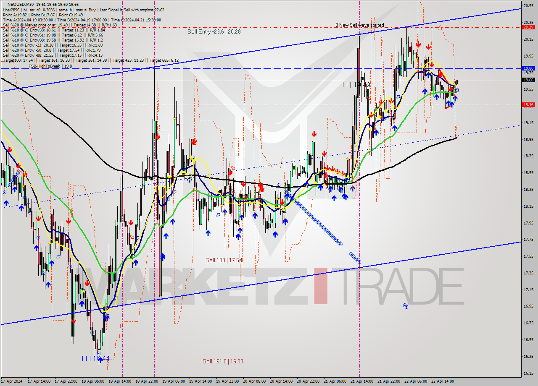Select the 16.35 price axis value
538x386 pixels.
[528, 356]
